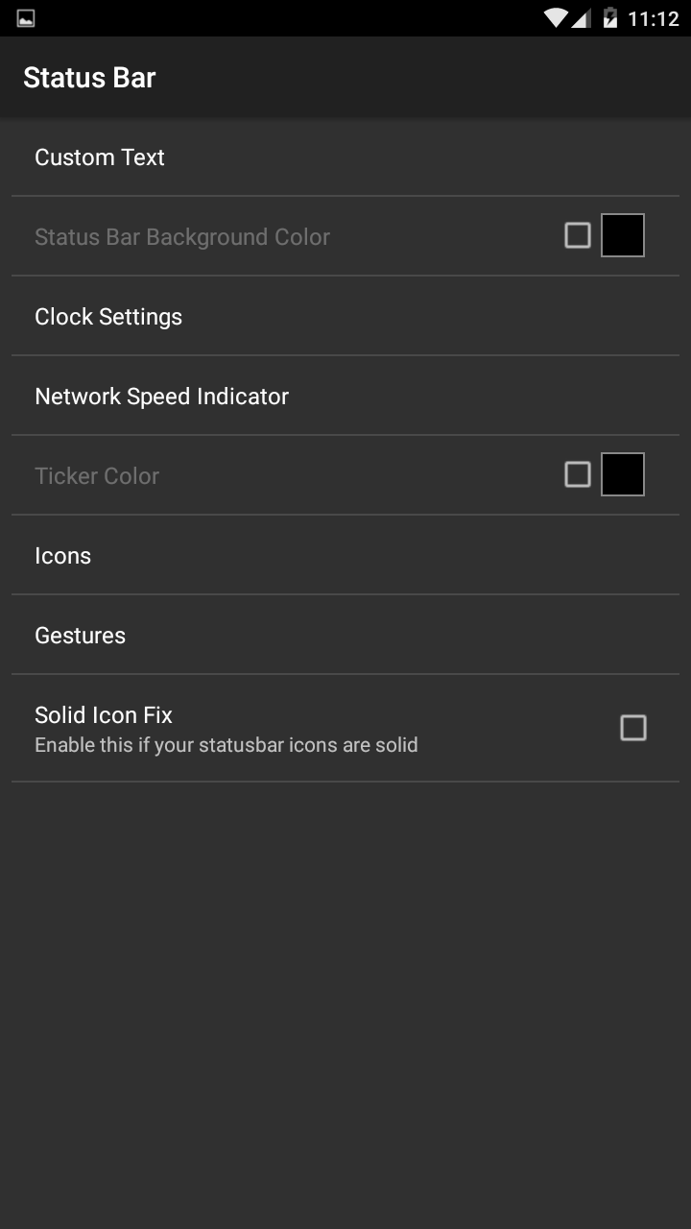This screenshot has width=691, height=1229.
Task: Open Clock Settings
Action: (108, 317)
